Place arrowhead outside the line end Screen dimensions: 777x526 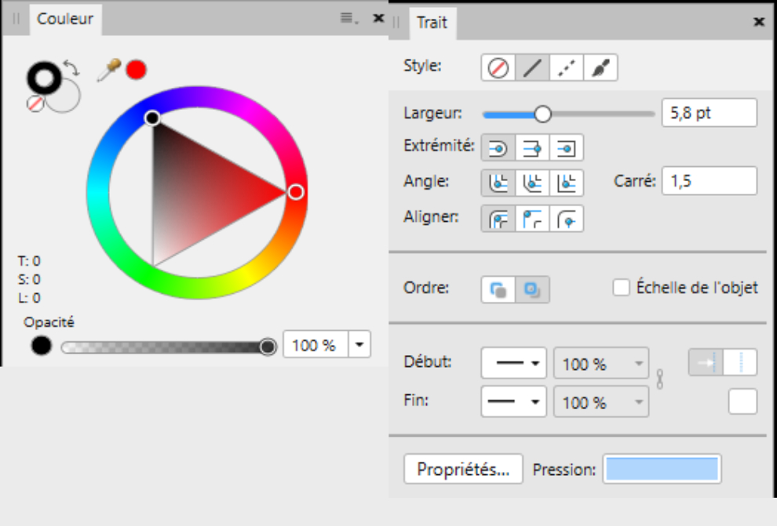pyautogui.click(x=740, y=362)
